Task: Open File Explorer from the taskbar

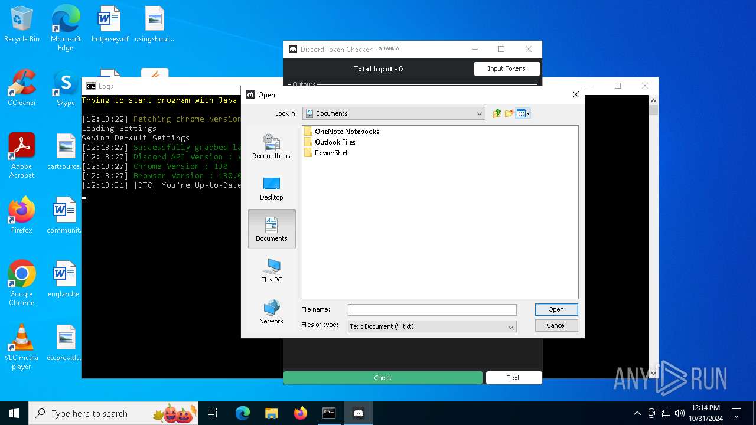Action: [x=272, y=413]
